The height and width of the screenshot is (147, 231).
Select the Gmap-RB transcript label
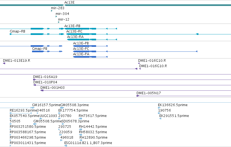18,31
